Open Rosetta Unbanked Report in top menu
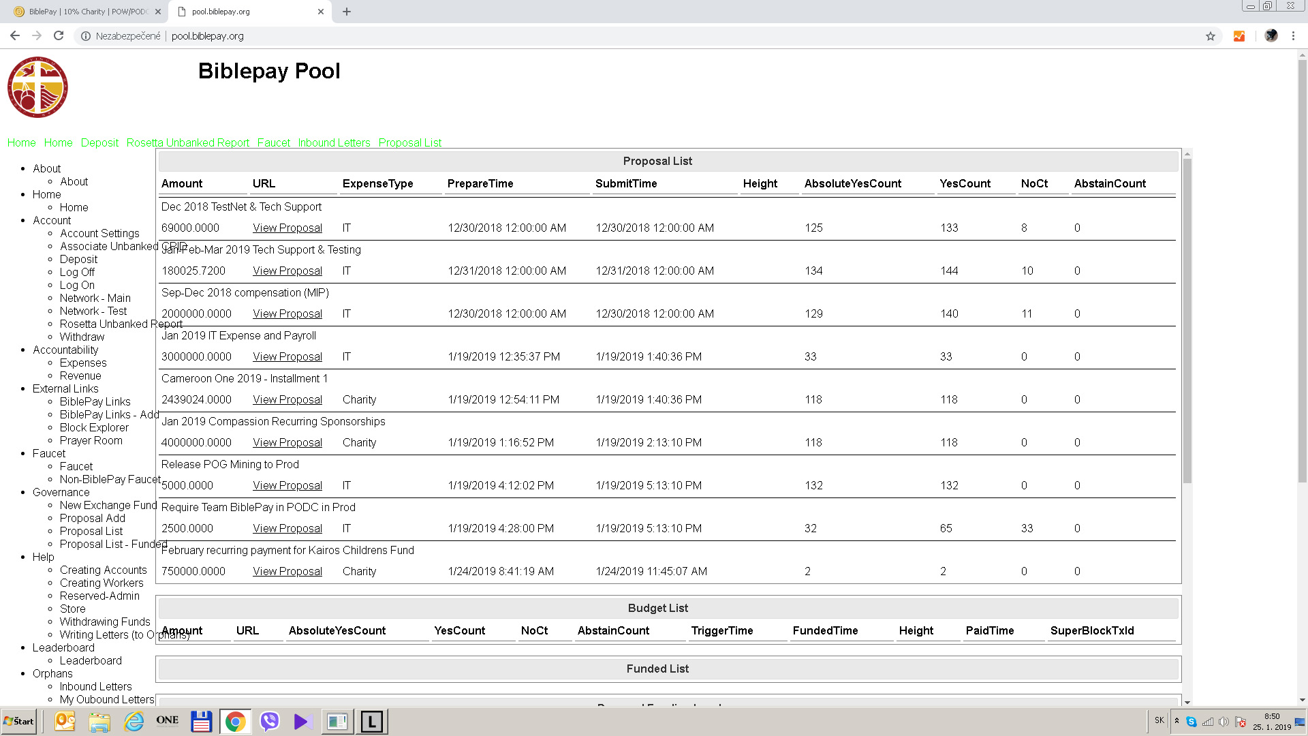The height and width of the screenshot is (736, 1308). (188, 143)
